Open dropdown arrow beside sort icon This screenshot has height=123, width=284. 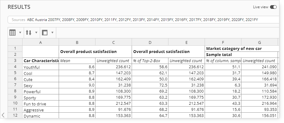[x=36, y=33]
